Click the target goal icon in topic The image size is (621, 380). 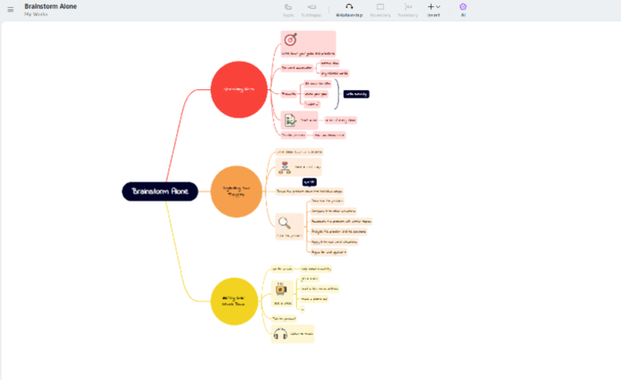click(x=290, y=40)
